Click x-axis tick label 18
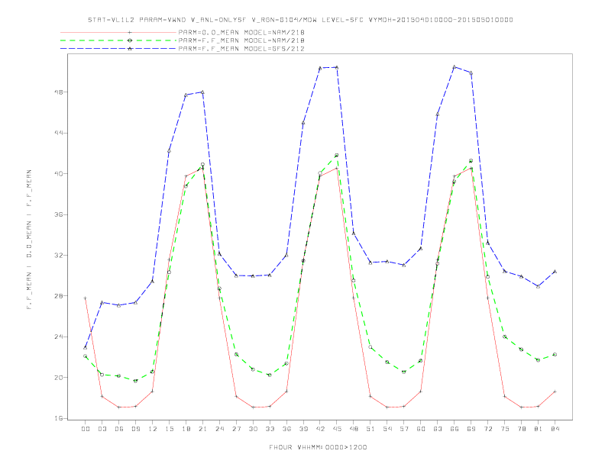This screenshot has height=467, width=605. click(x=186, y=429)
